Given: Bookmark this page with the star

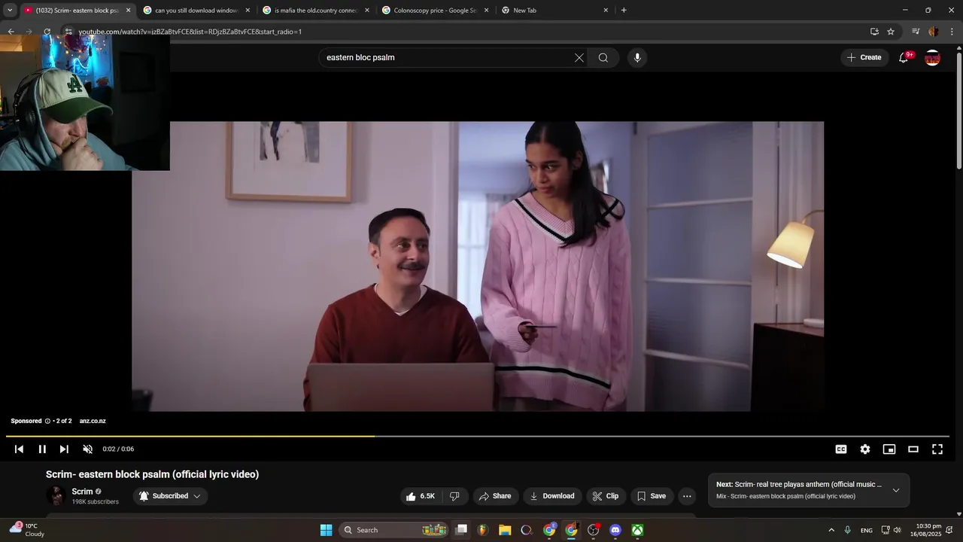Looking at the screenshot, I should (x=891, y=32).
